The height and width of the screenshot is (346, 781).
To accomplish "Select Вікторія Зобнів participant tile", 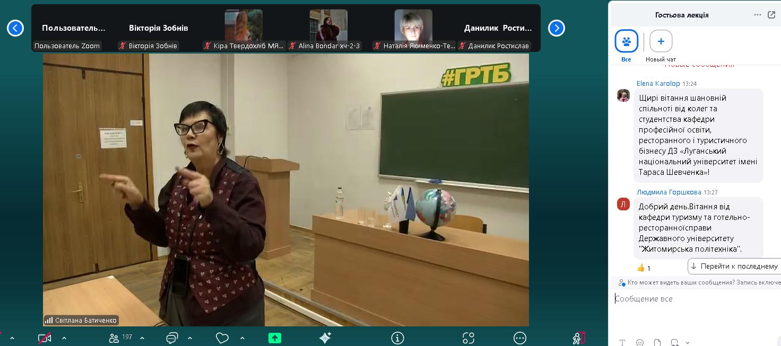I will (159, 28).
